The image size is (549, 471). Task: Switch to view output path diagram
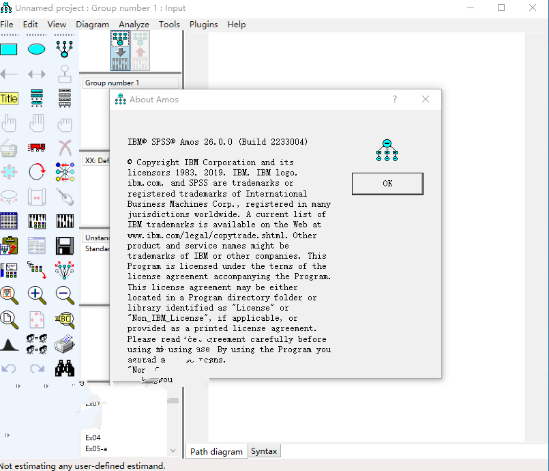click(x=140, y=51)
